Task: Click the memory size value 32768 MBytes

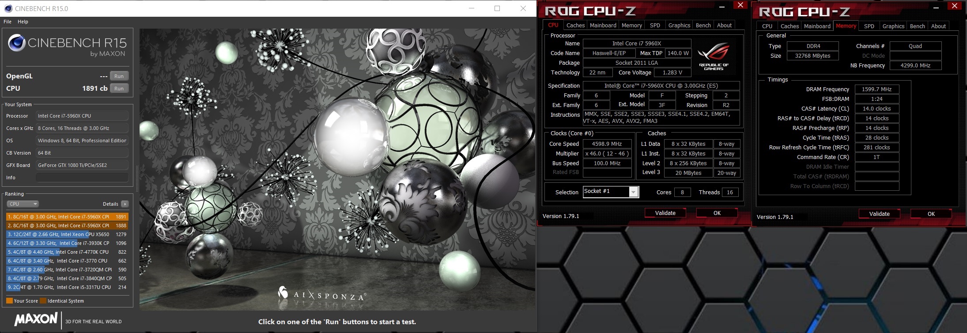Action: pyautogui.click(x=812, y=56)
